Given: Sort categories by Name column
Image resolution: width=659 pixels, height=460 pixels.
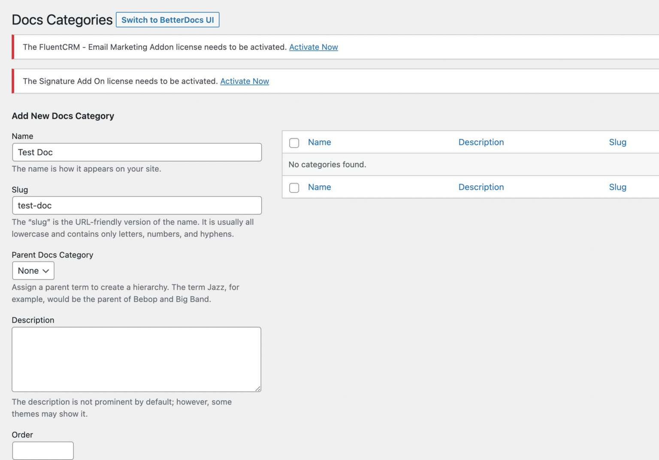Looking at the screenshot, I should 319,142.
